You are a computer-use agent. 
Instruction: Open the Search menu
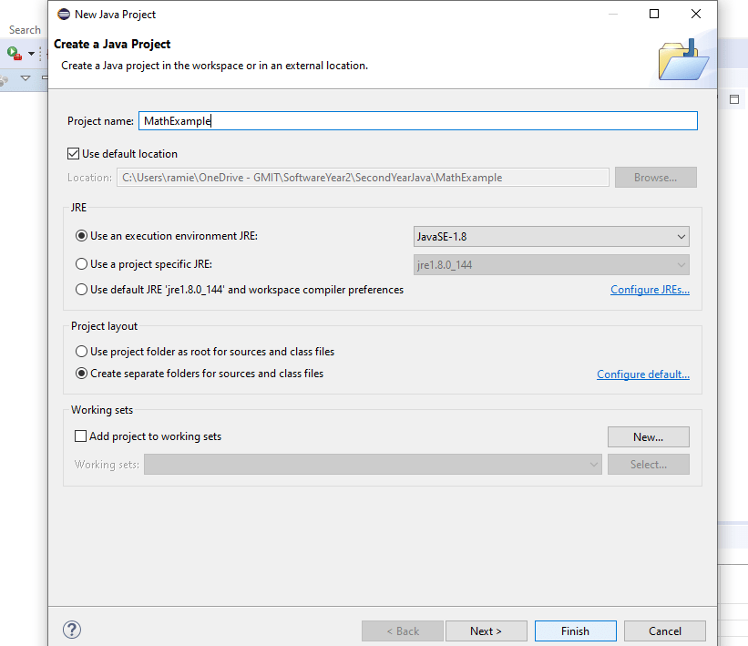(25, 30)
